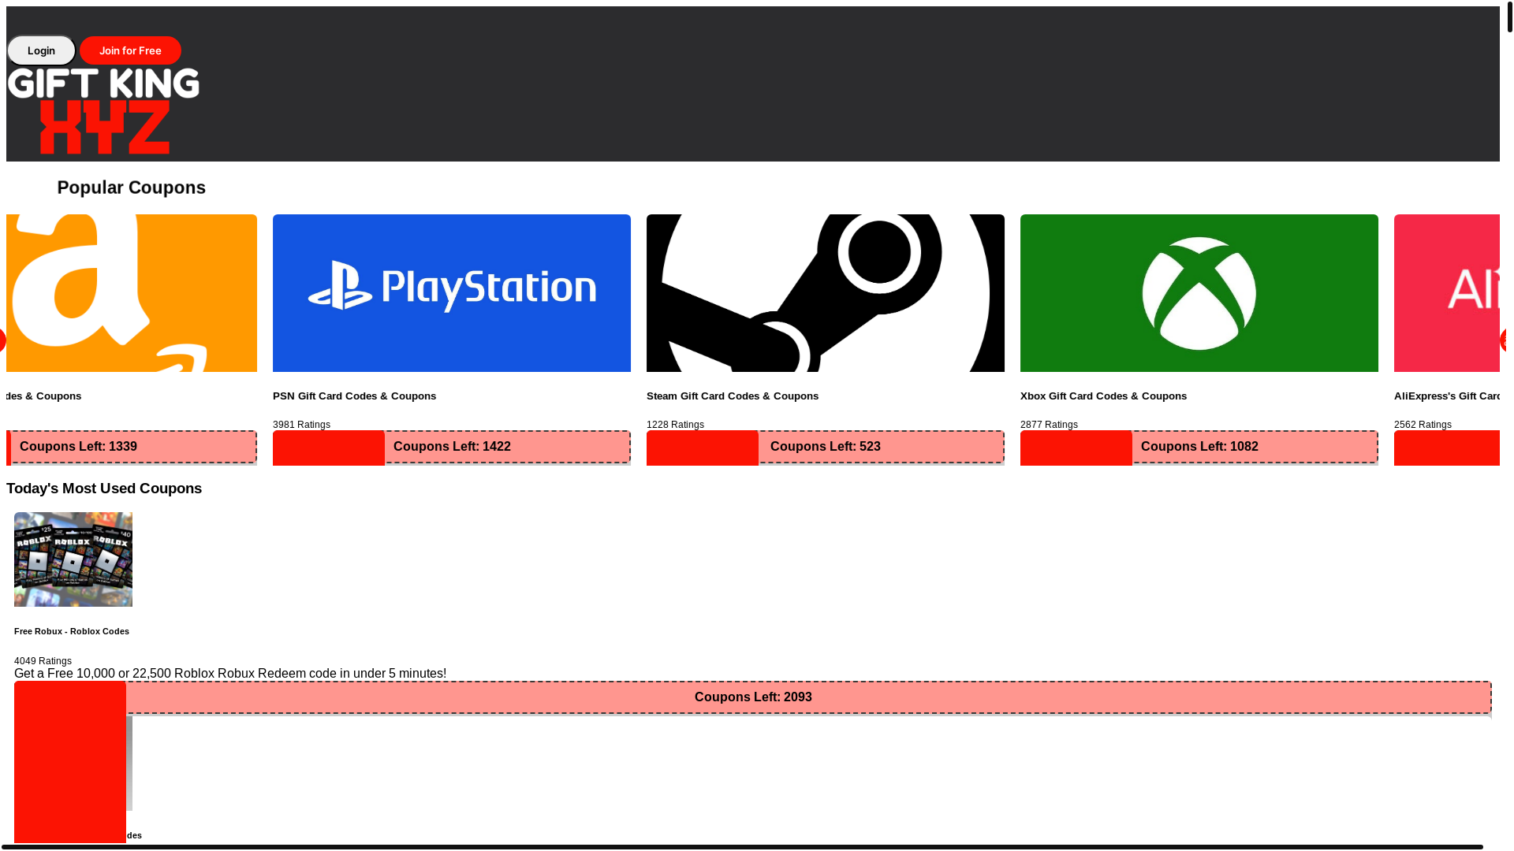
Task: Open the Gift King XYZ logo
Action: 103,110
